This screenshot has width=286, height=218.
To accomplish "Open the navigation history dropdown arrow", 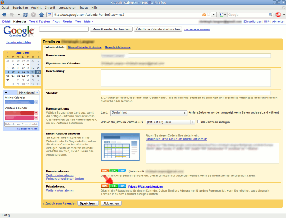I will 19,14.
